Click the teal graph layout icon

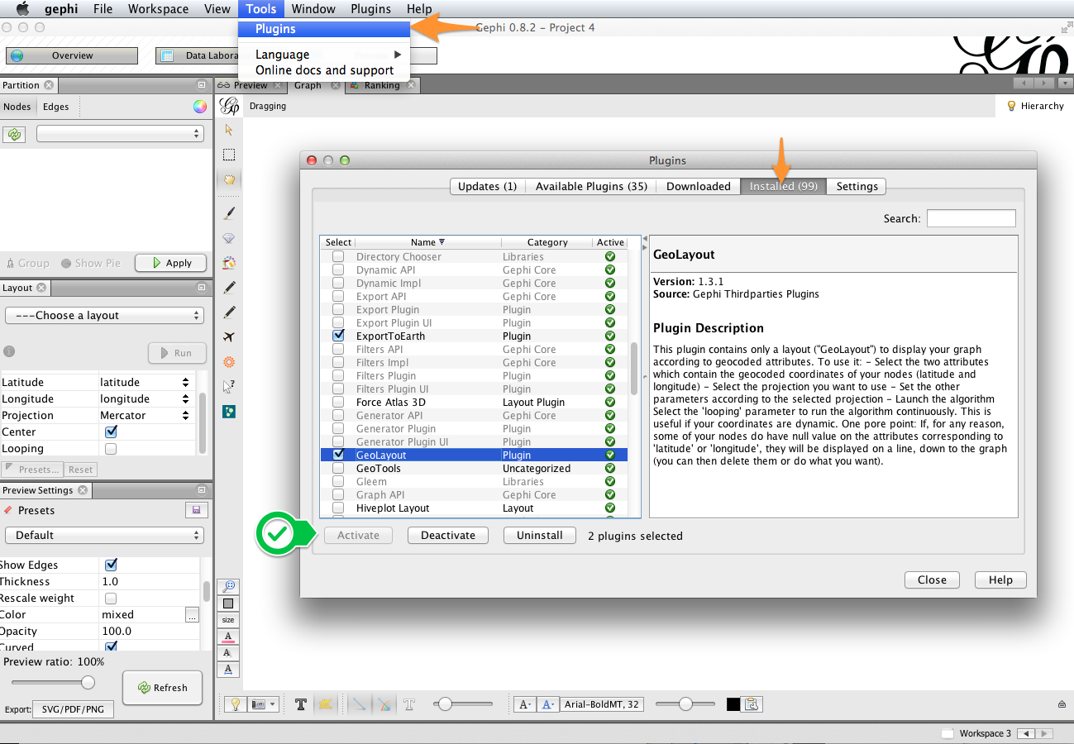pos(229,411)
